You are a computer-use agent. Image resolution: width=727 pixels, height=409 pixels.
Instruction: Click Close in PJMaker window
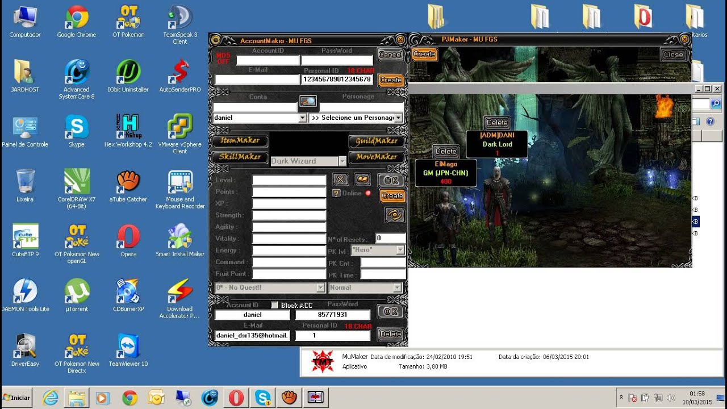tap(674, 55)
